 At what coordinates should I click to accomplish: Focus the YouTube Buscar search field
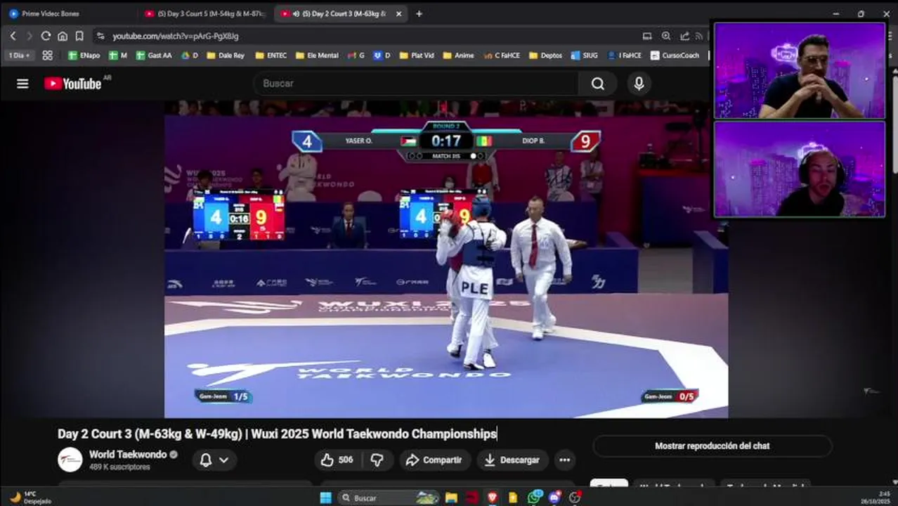[x=416, y=84]
